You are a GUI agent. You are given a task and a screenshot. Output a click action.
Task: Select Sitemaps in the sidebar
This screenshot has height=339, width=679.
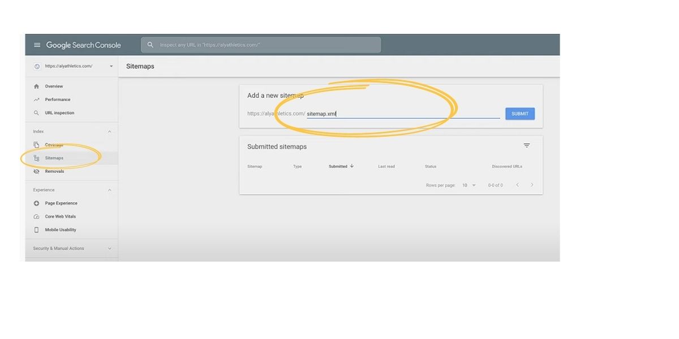[x=54, y=158]
